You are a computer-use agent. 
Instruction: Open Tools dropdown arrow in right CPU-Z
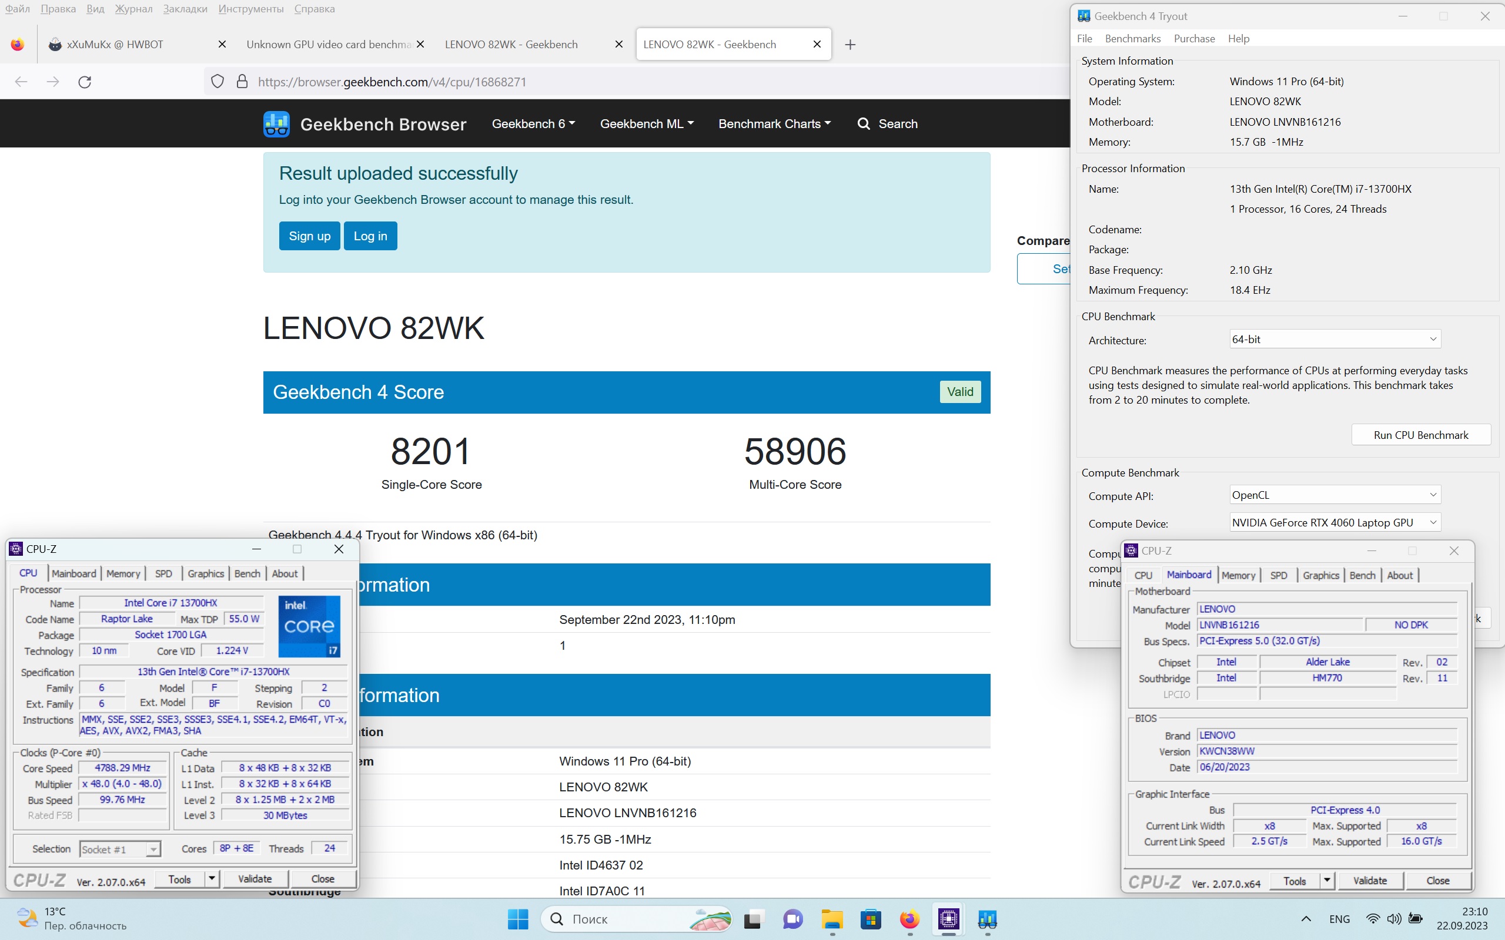(1327, 880)
